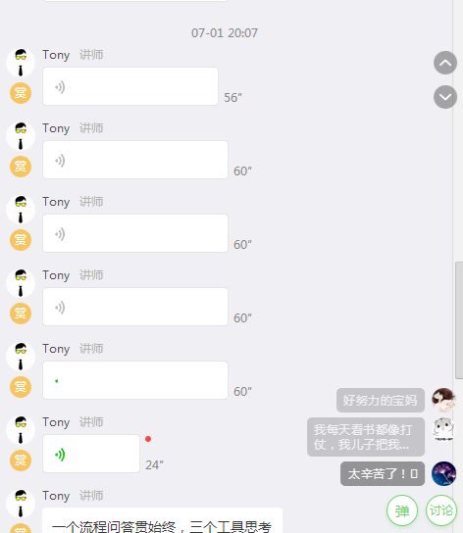Play the 56" voice message from Tony
The height and width of the screenshot is (533, 463).
pyautogui.click(x=130, y=86)
